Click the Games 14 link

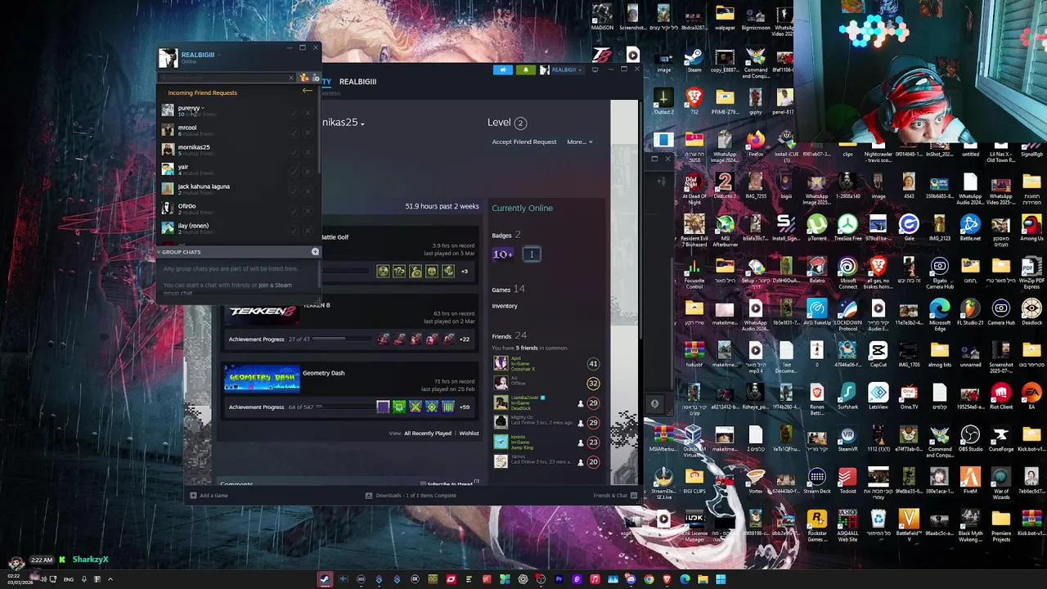508,290
